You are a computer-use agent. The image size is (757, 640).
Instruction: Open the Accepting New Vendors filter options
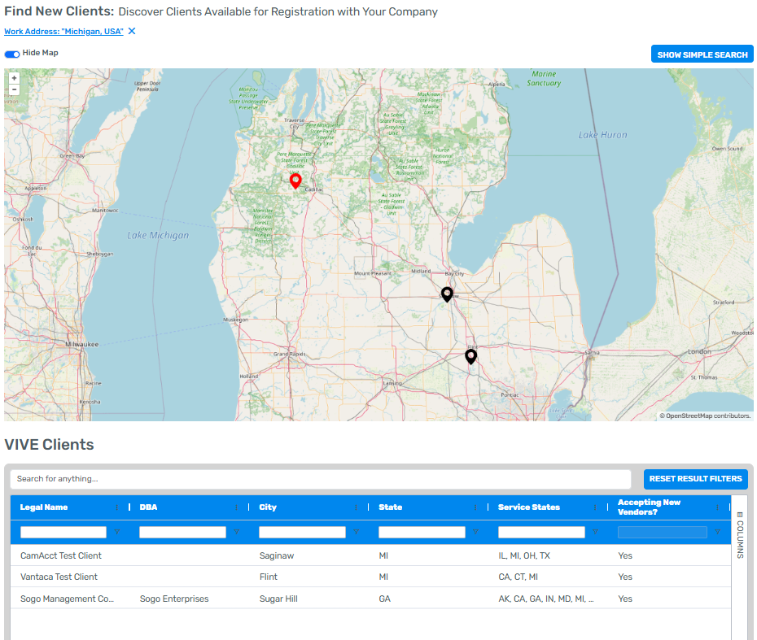tap(717, 532)
